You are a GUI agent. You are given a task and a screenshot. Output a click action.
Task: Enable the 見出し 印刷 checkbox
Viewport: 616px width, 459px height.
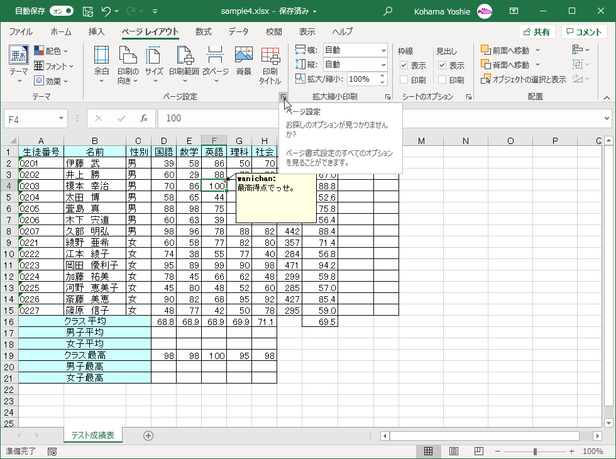pos(443,80)
